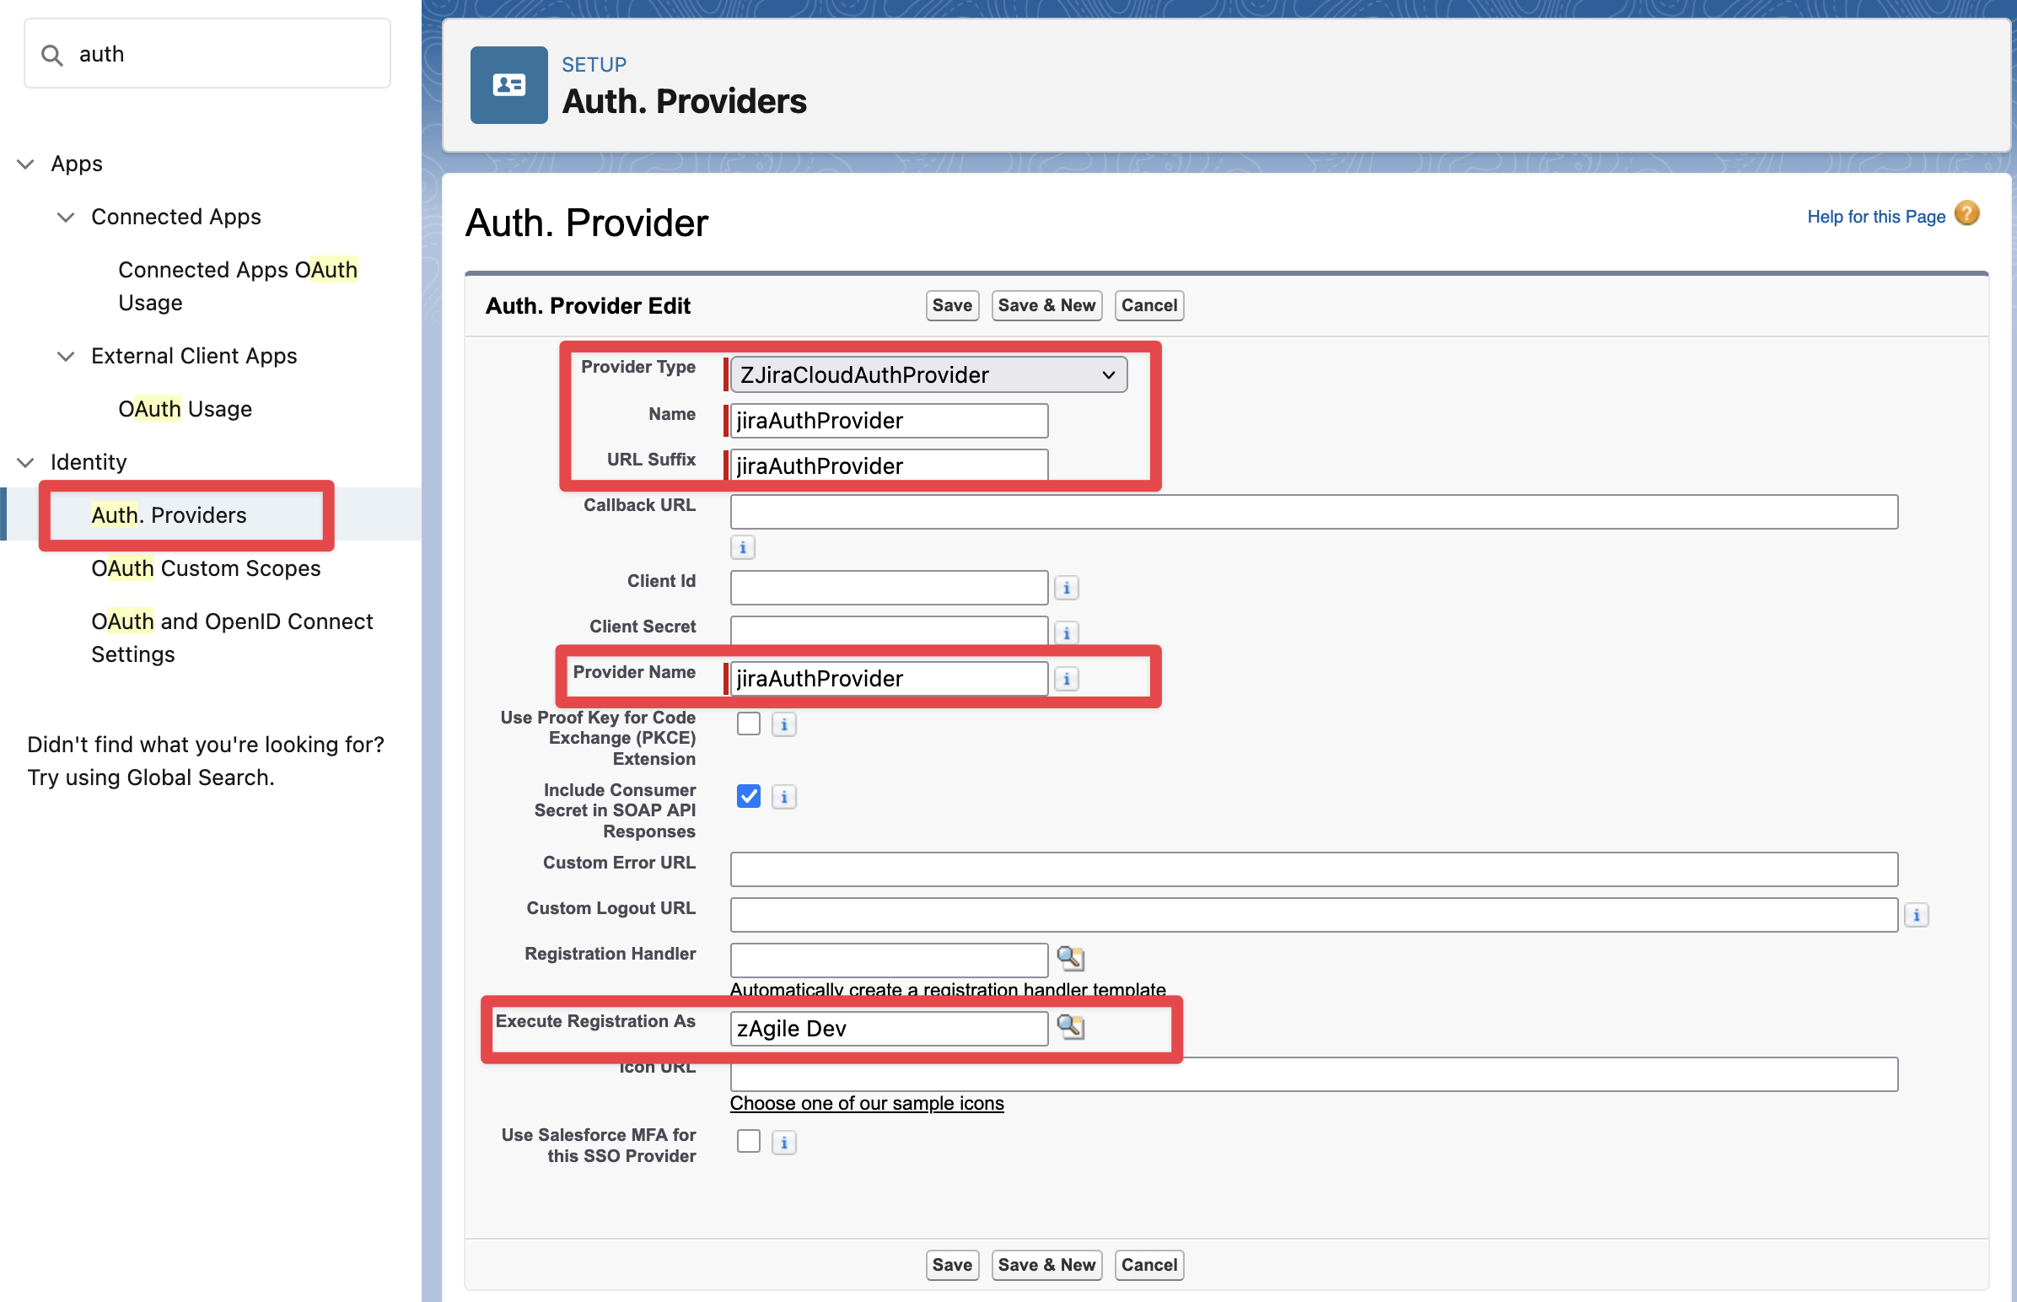Check Use Salesforce MFA for SSO Provider

click(x=748, y=1142)
